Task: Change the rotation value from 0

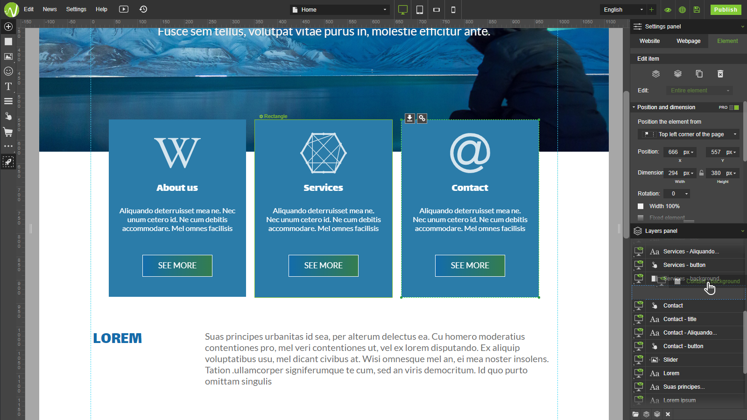Action: click(677, 194)
